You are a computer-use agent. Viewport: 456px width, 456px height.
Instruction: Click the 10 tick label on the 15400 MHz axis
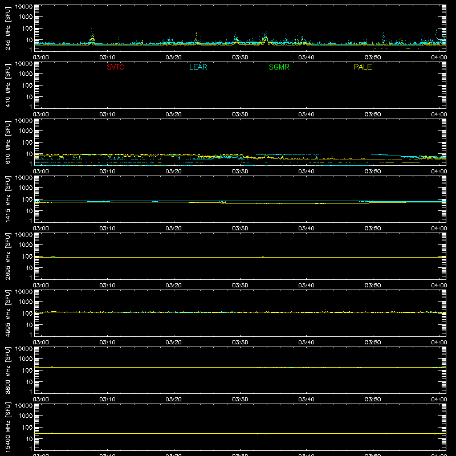(x=29, y=439)
